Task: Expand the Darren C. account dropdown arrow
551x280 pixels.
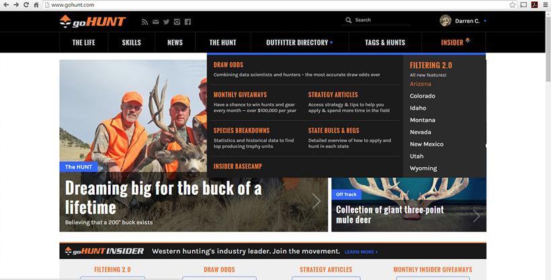Action: 485,21
